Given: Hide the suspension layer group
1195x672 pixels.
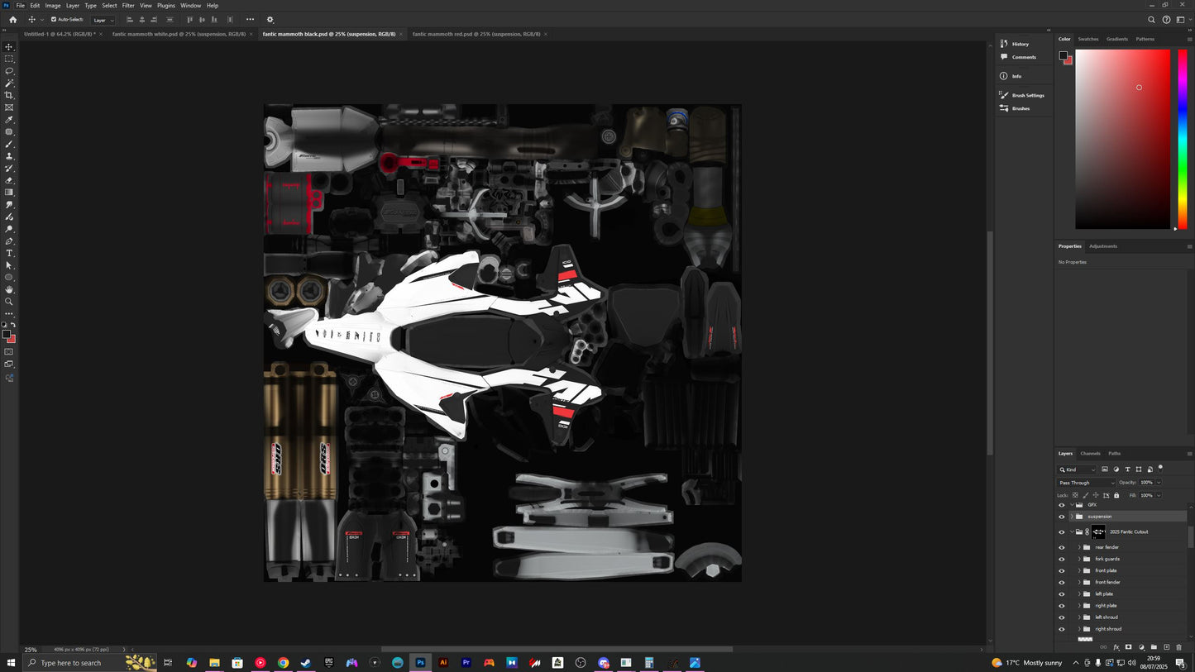Looking at the screenshot, I should click(1062, 516).
